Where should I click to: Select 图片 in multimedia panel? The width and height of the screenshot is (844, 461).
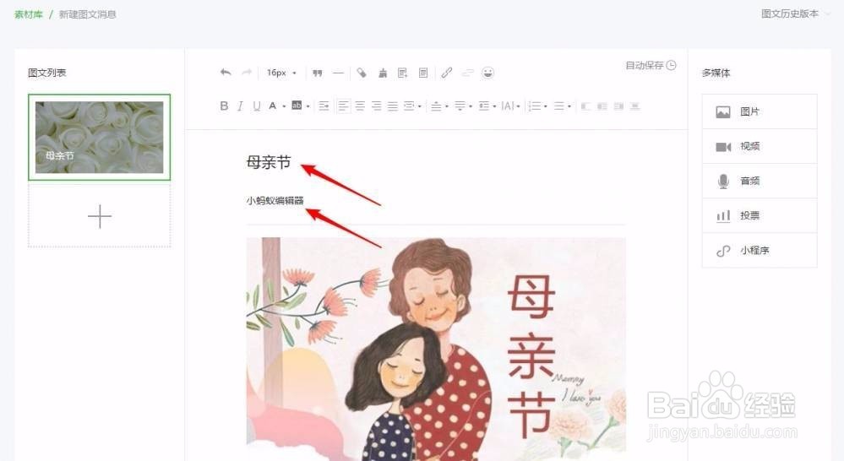(760, 111)
